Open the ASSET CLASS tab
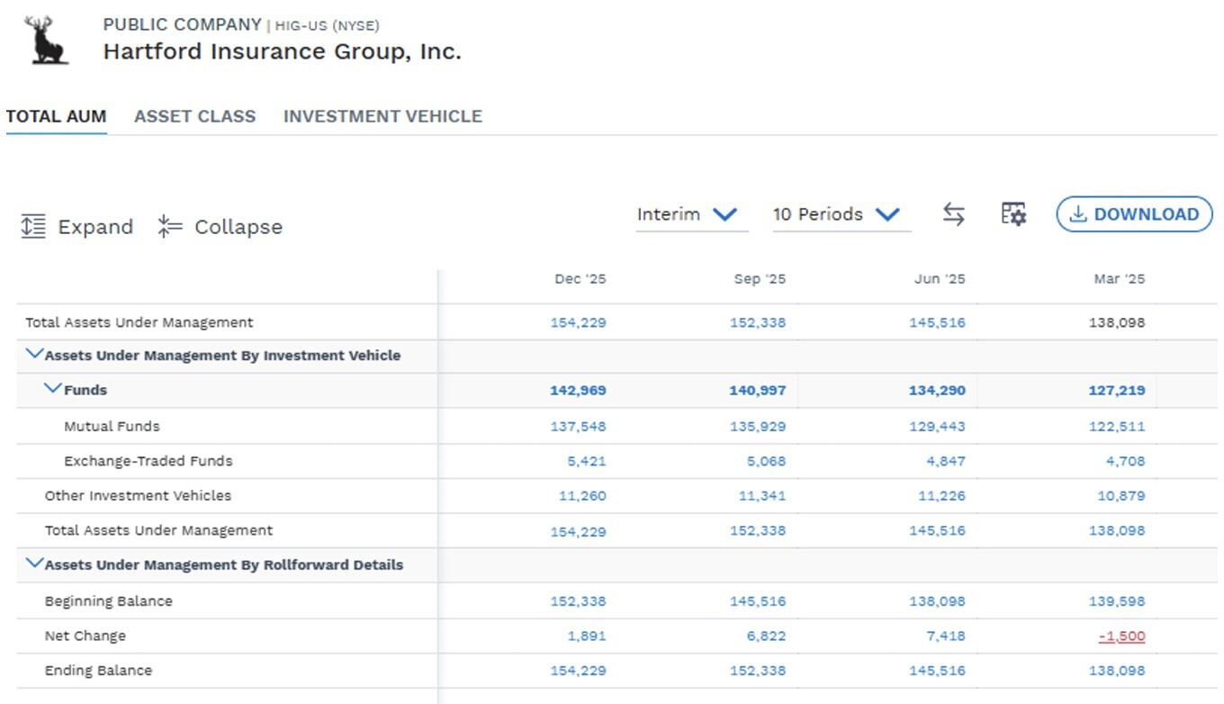1224x704 pixels. click(194, 116)
